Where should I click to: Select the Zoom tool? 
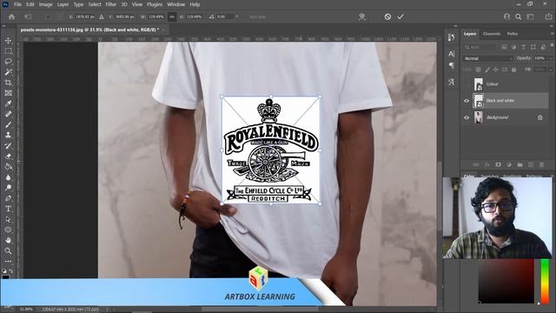pyautogui.click(x=8, y=251)
